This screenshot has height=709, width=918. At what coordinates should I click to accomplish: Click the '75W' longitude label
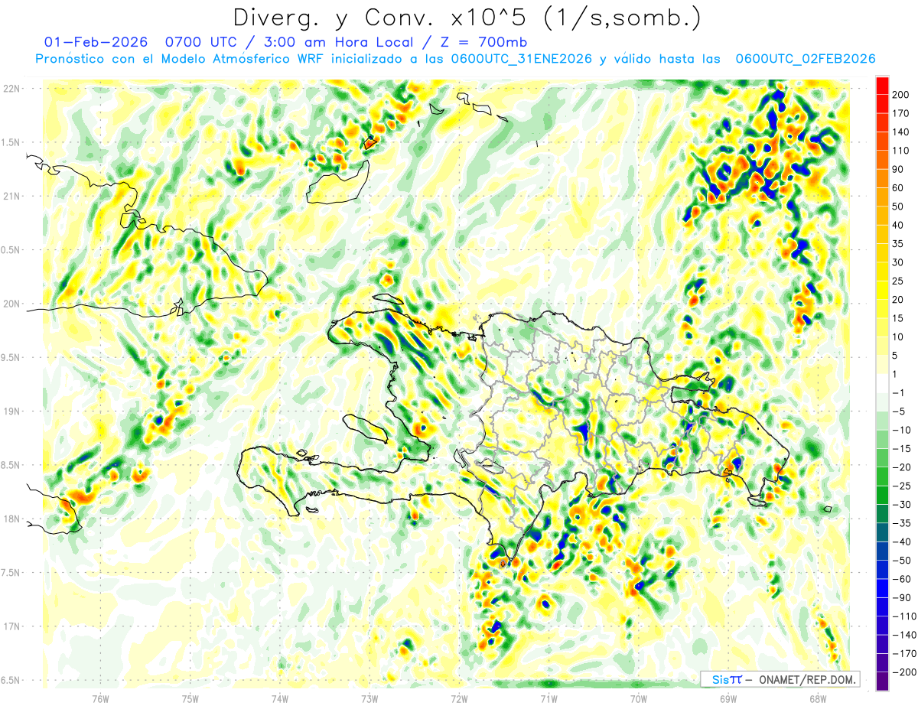click(190, 698)
